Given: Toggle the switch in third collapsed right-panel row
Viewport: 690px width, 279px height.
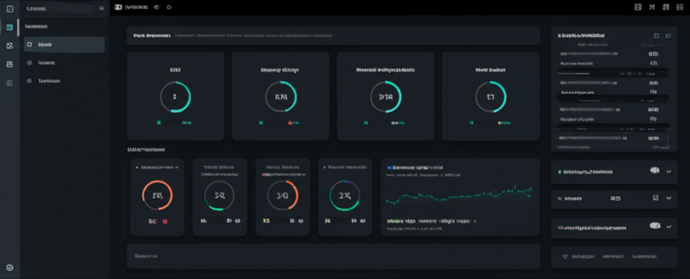Looking at the screenshot, I should point(654,228).
